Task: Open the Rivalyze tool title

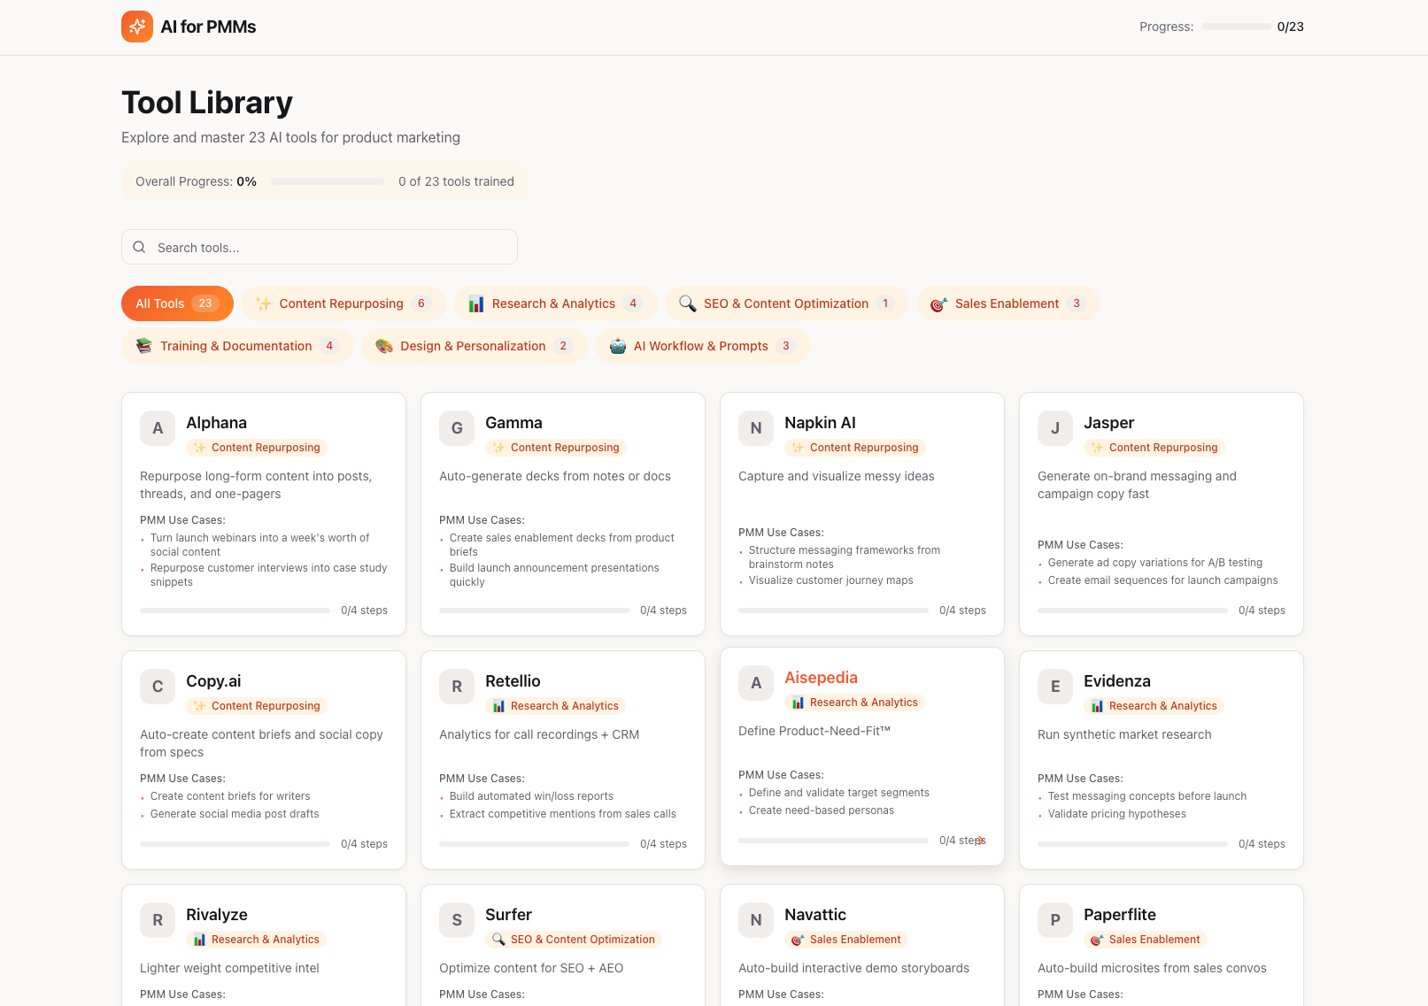Action: [x=217, y=915]
